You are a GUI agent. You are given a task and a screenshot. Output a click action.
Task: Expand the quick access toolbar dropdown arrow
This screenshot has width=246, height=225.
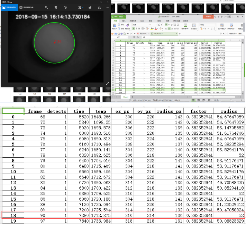(135, 34)
